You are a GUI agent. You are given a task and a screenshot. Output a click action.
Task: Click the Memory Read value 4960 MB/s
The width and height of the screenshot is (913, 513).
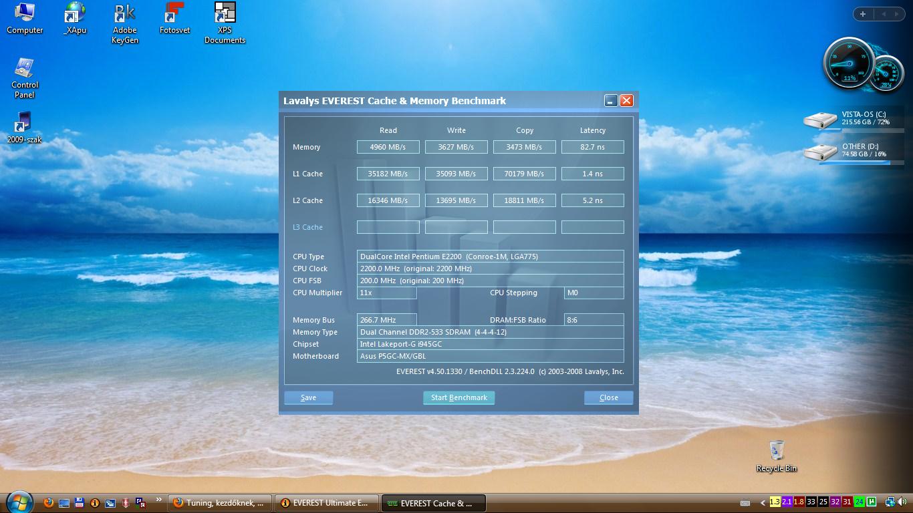click(x=388, y=147)
